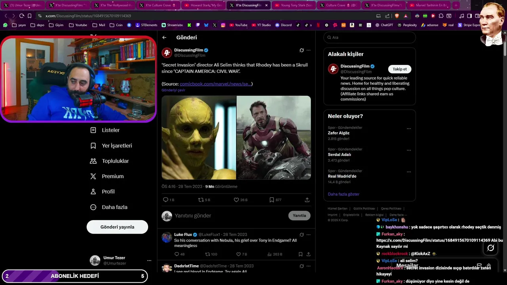Screen dimensions: 507x285
Task: Open comicbook.com source link
Action: click(x=215, y=84)
